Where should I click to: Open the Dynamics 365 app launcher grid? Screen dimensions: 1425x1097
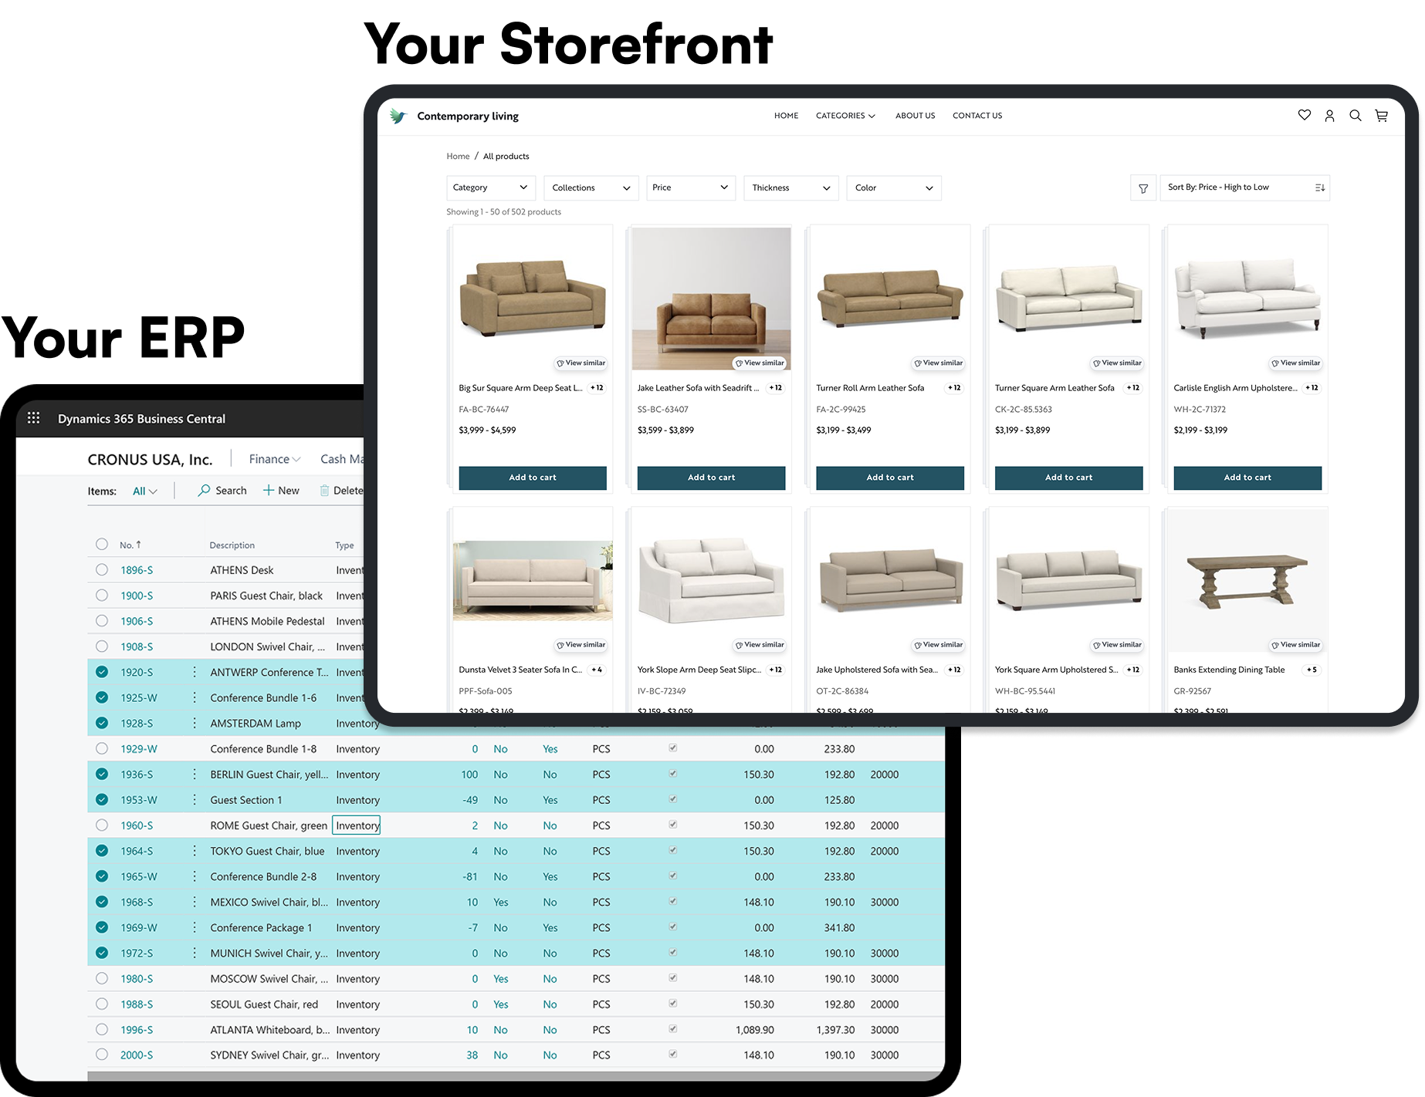tap(34, 418)
